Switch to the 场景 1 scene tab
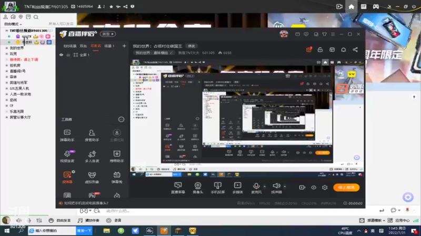The image size is (421, 236). point(109,46)
